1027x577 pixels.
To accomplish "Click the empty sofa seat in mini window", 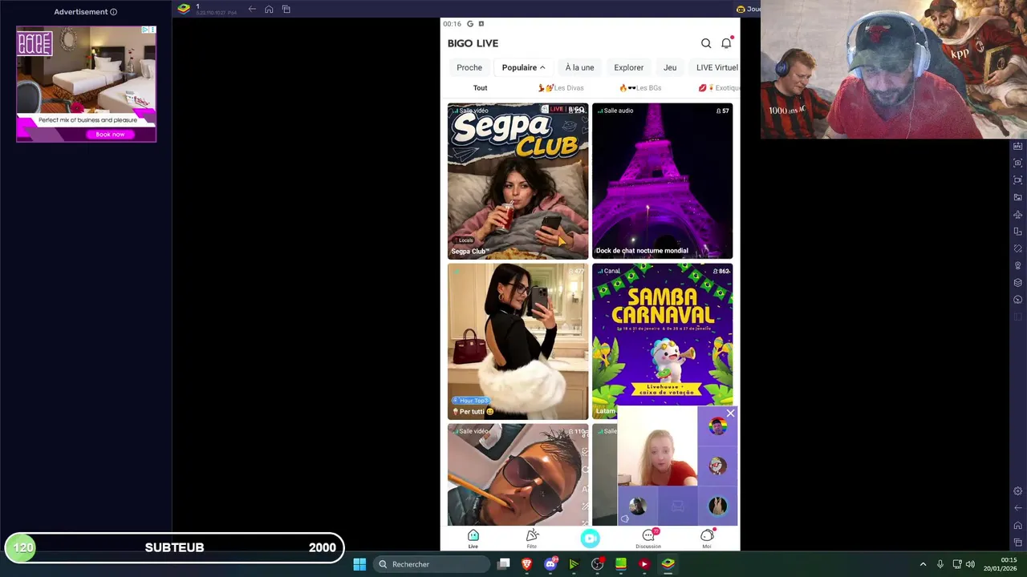I will (x=677, y=506).
